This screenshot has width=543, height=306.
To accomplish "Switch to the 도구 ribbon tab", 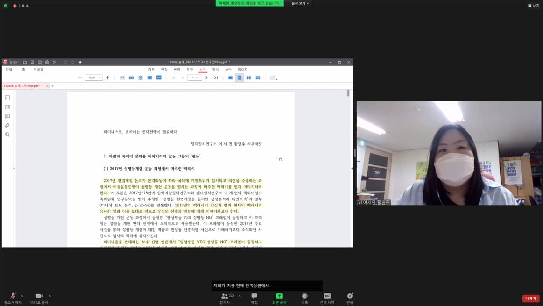I will [x=190, y=70].
